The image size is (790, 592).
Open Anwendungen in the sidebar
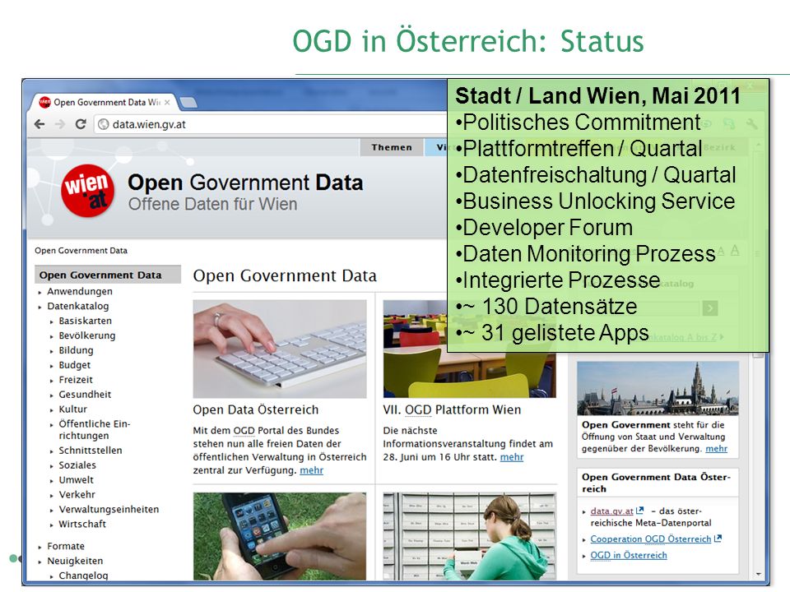point(80,291)
